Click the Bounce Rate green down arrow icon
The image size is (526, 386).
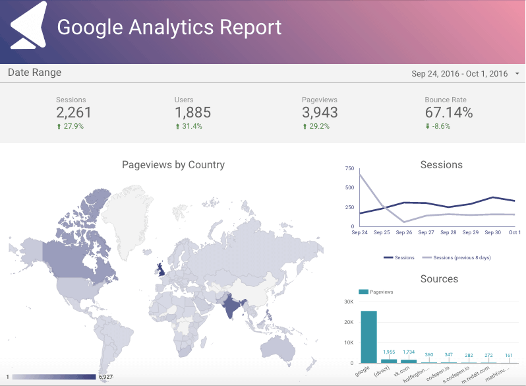427,126
